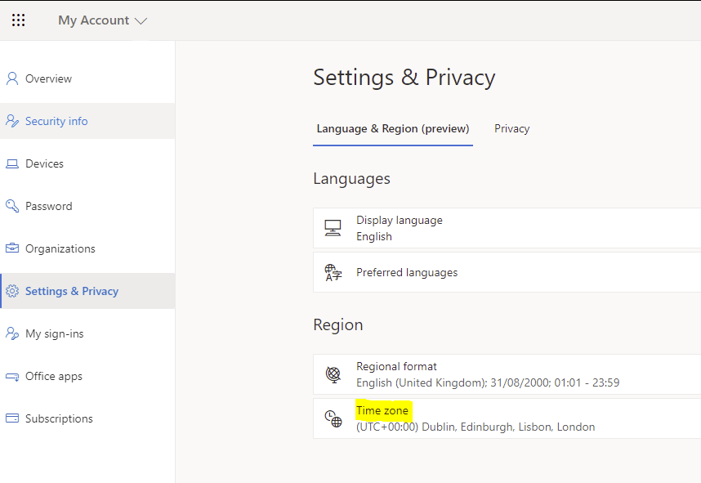The image size is (701, 483).
Task: Open Office apps page
Action: [87, 376]
